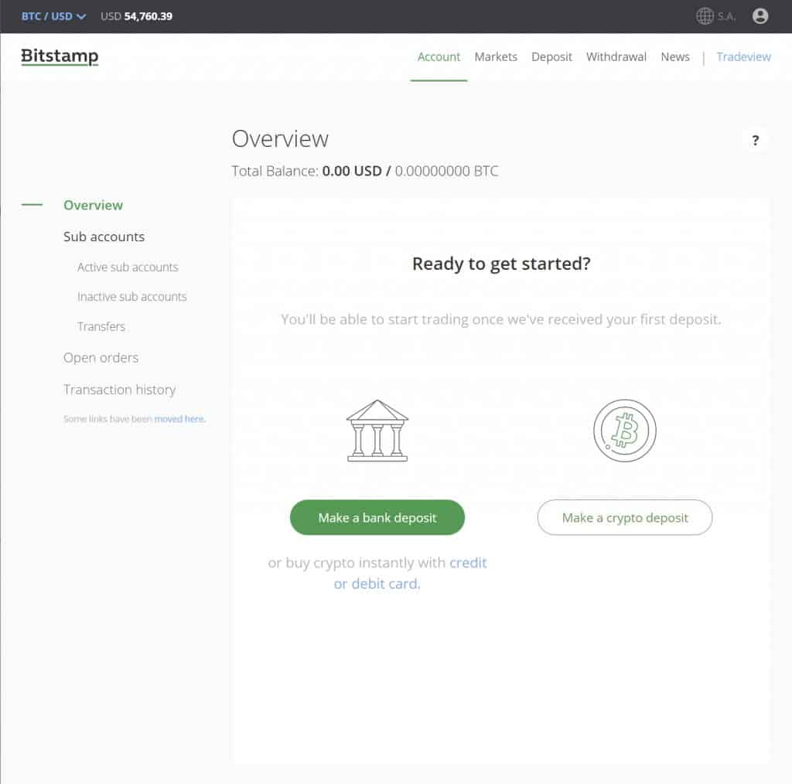This screenshot has height=784, width=792.
Task: Click the moved here link
Action: (x=179, y=418)
